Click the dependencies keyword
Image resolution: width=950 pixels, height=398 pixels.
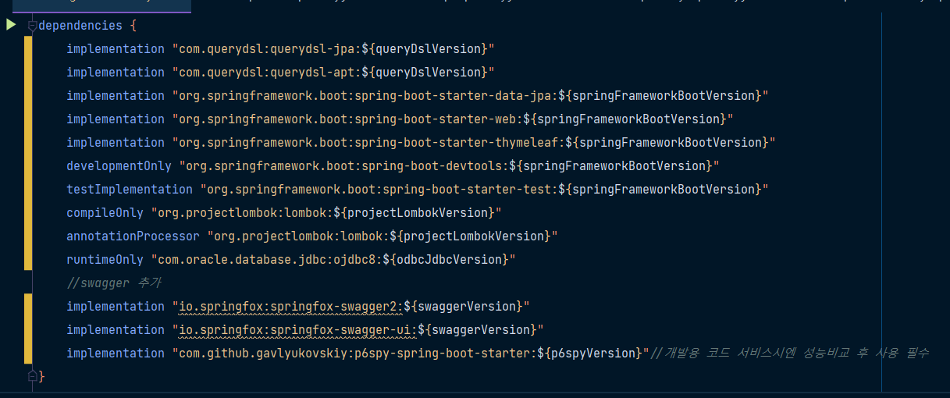point(80,26)
